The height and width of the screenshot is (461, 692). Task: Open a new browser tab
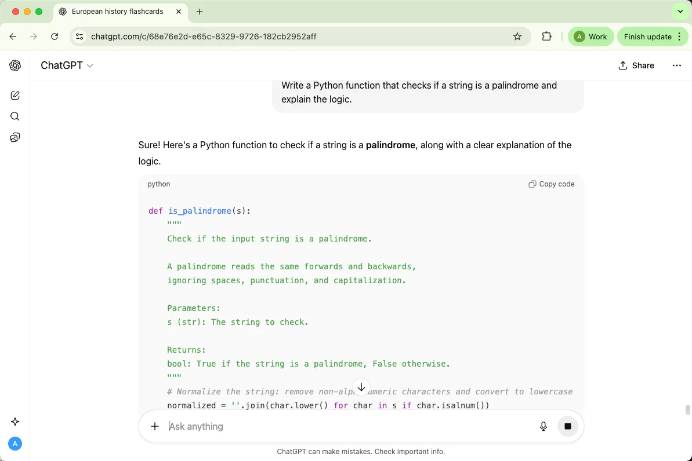pos(200,12)
